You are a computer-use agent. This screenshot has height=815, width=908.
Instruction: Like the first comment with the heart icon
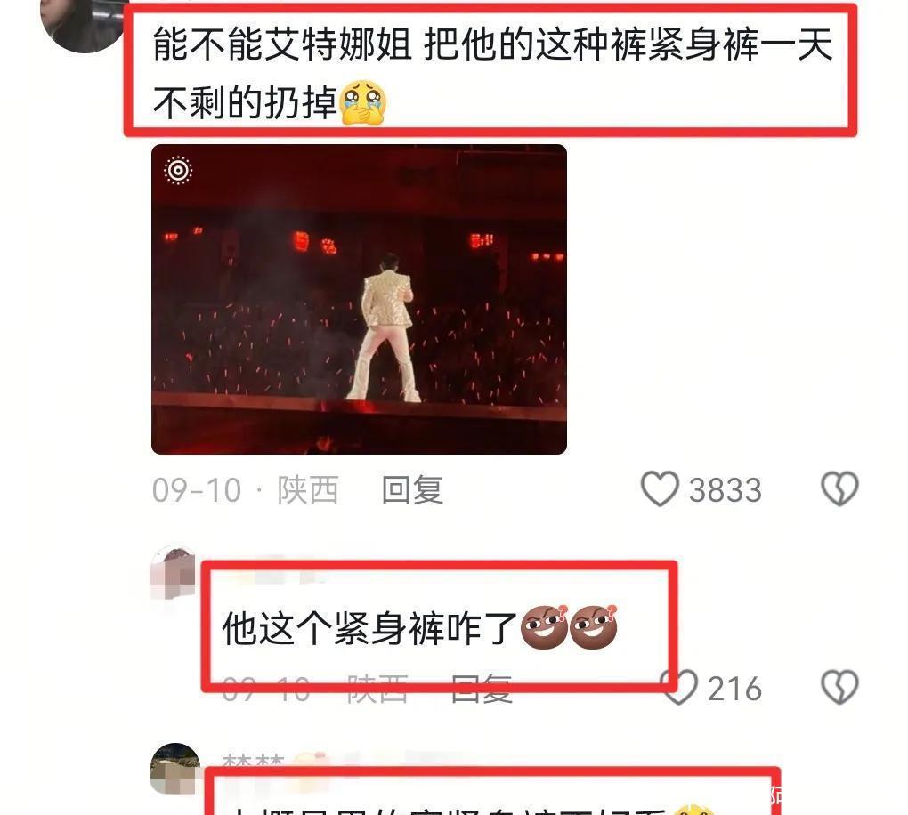(x=660, y=489)
